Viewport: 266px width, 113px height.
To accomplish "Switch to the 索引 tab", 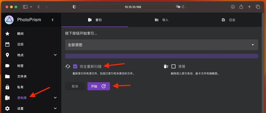I will [x=95, y=20].
